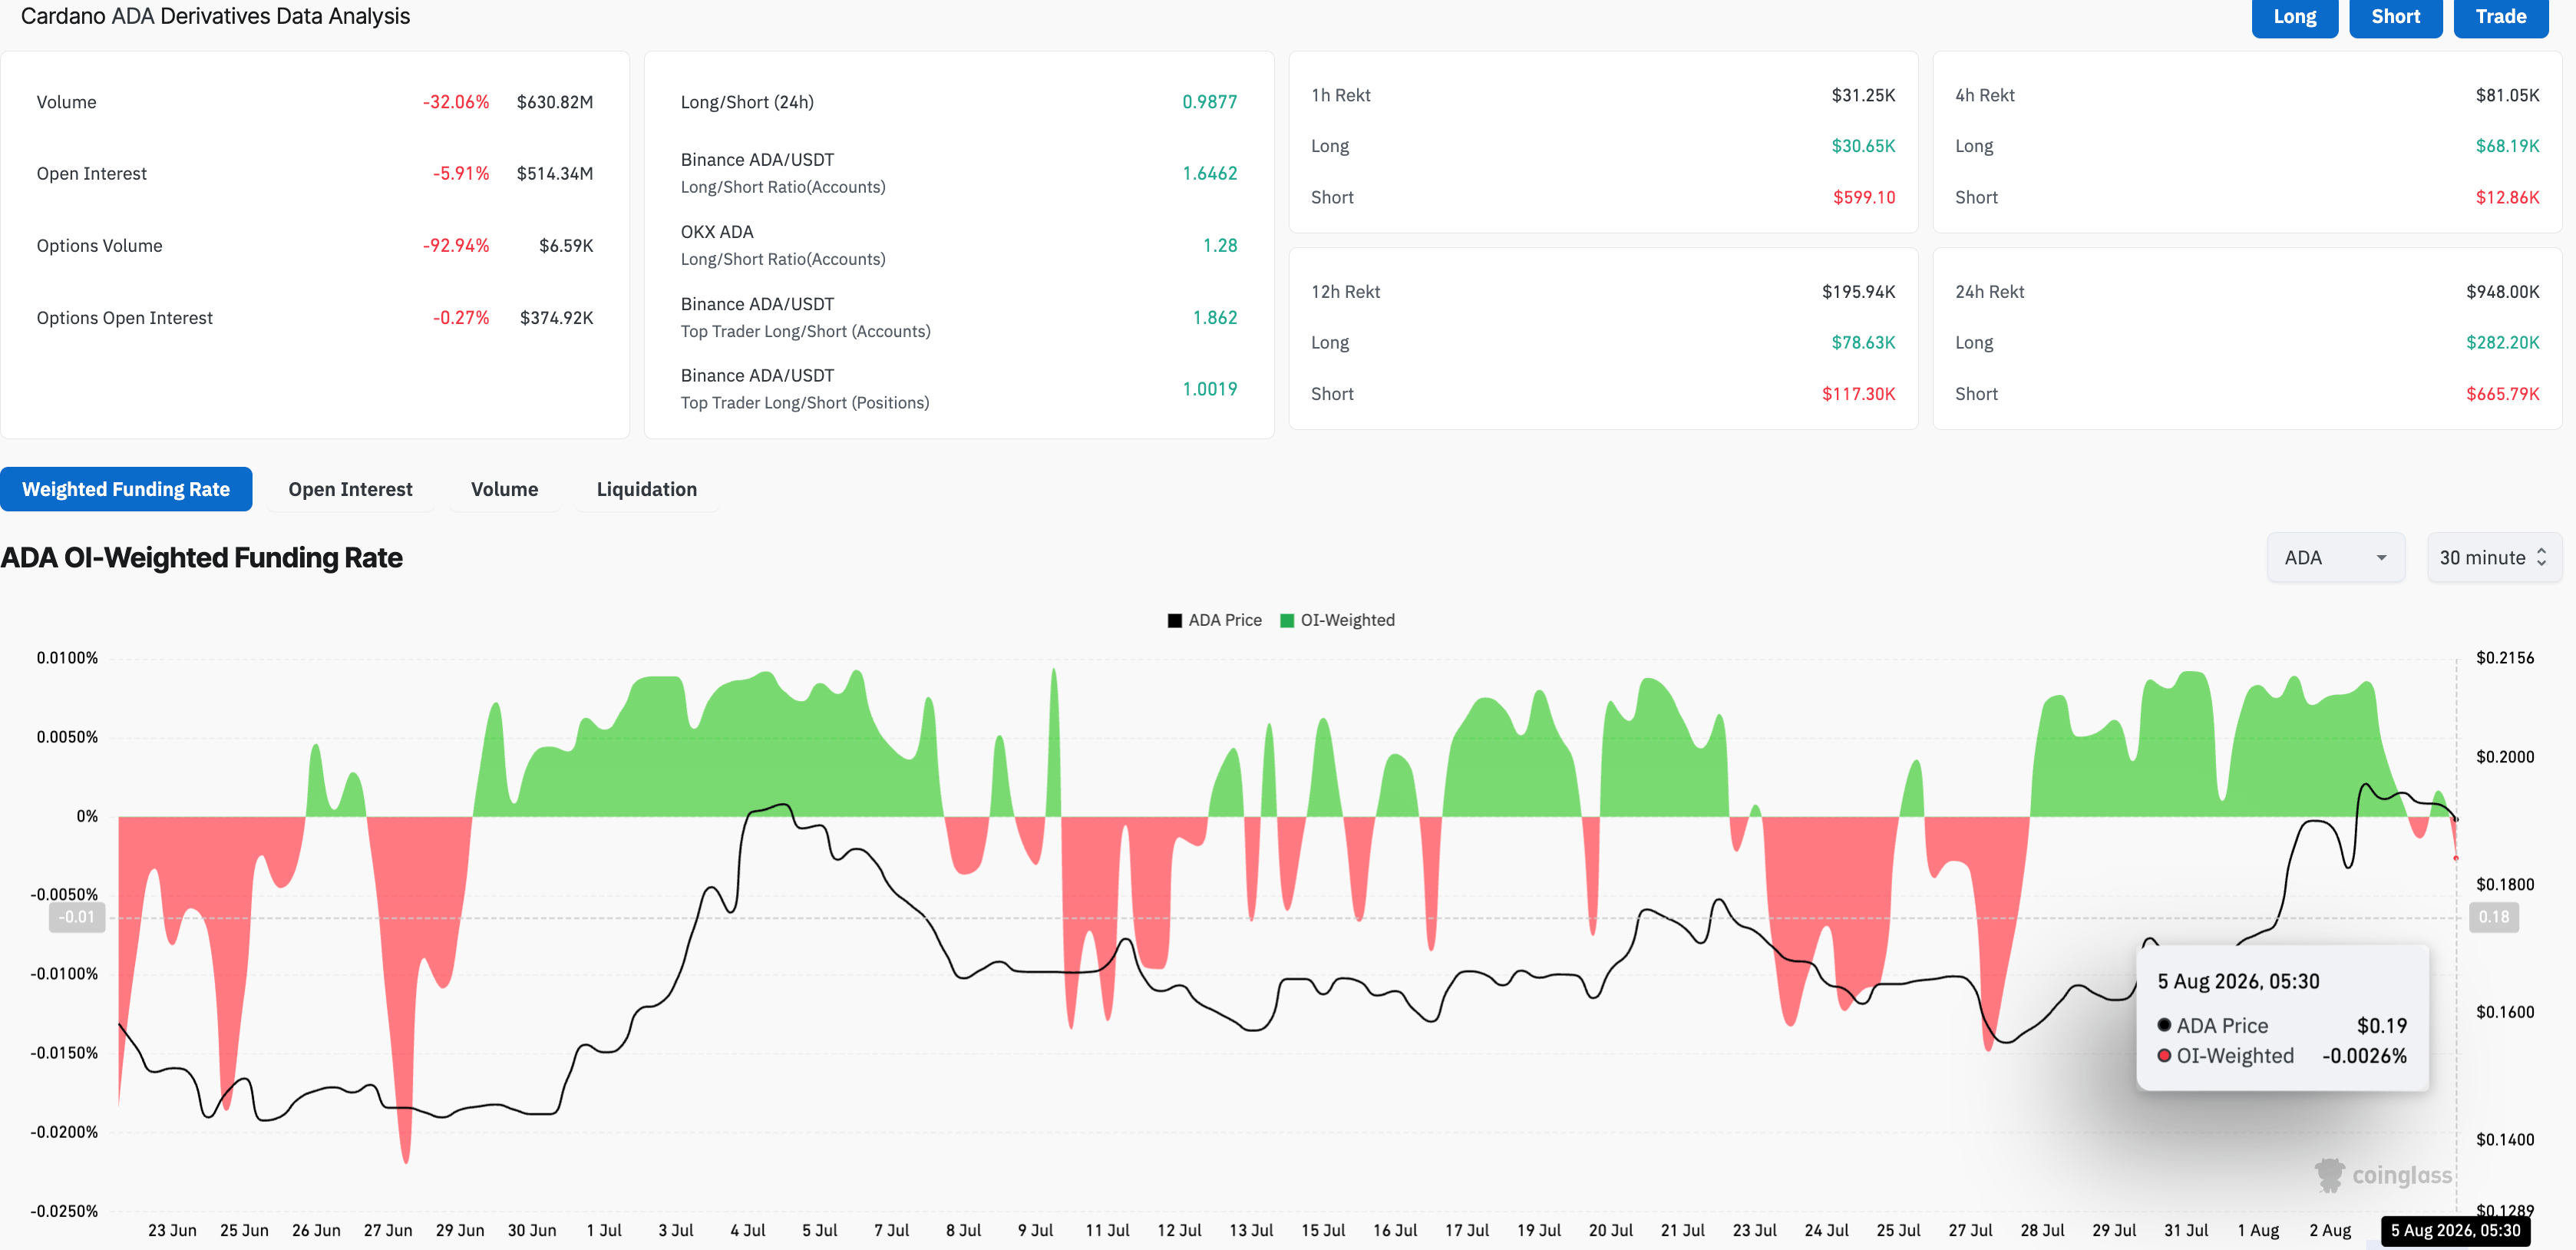Open the Volume tab
The width and height of the screenshot is (2576, 1250).
tap(504, 489)
